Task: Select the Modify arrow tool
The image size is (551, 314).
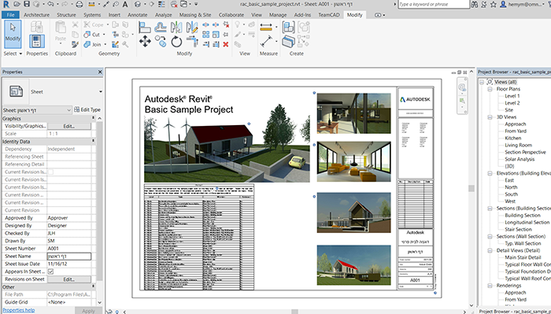Action: pos(13,34)
